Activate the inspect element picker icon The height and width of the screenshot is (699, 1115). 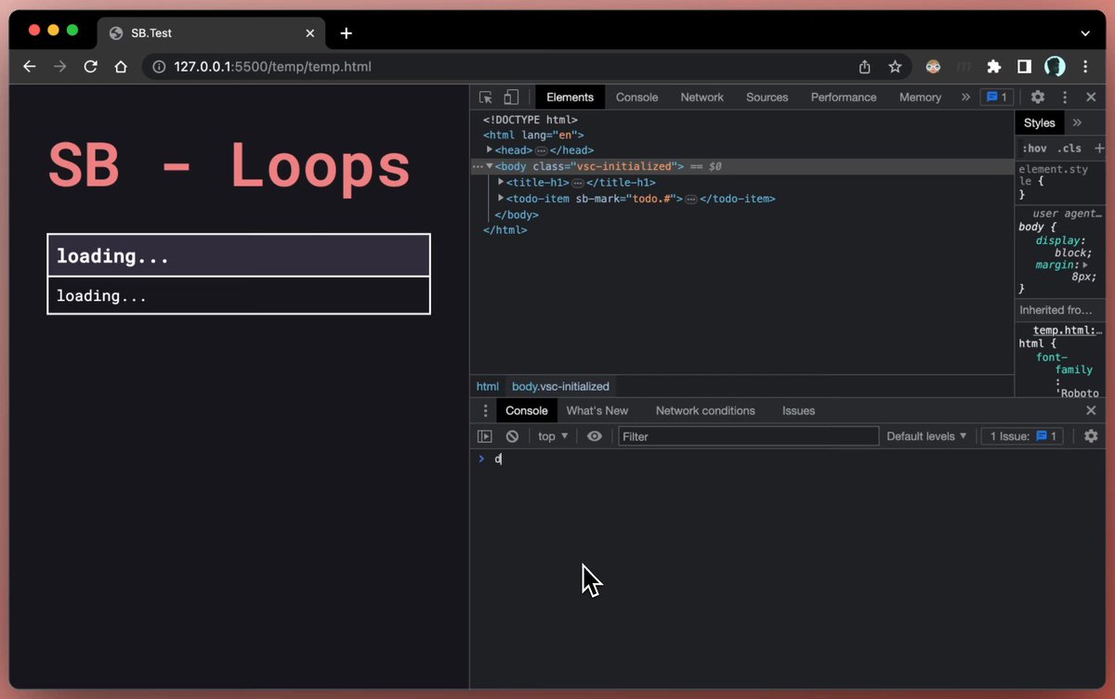coord(485,97)
